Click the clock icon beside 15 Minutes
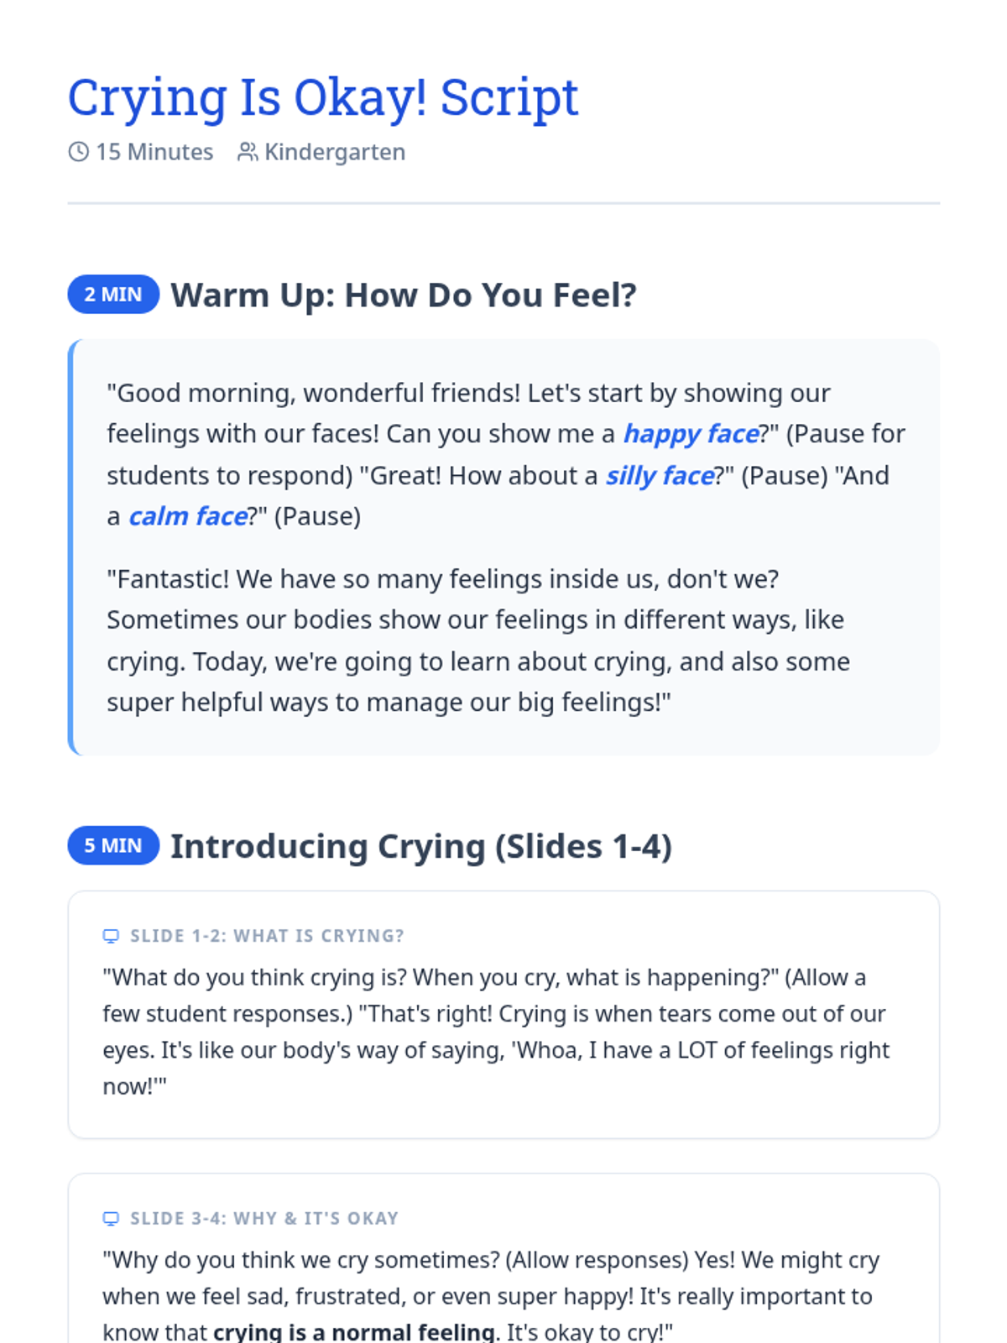 (x=78, y=152)
